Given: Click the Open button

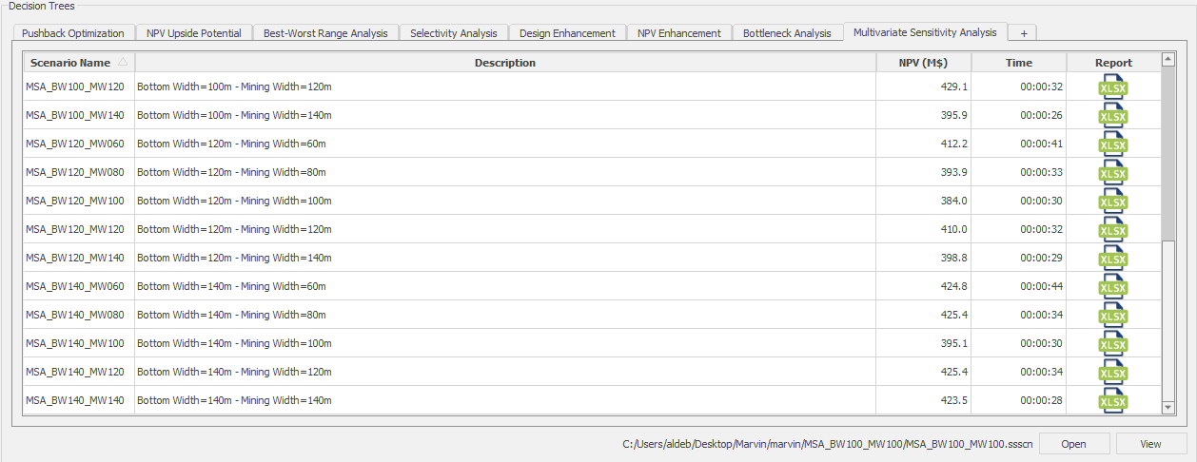Looking at the screenshot, I should pos(1073,444).
